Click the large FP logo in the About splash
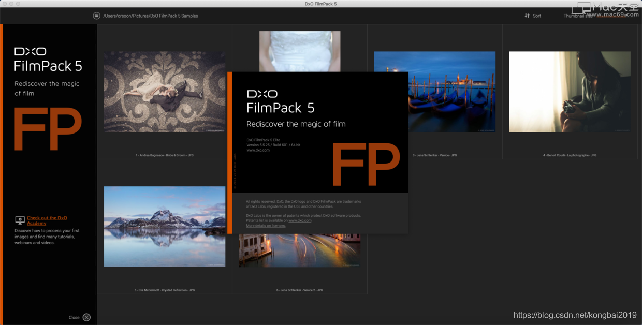Image resolution: width=642 pixels, height=325 pixels. tap(366, 164)
